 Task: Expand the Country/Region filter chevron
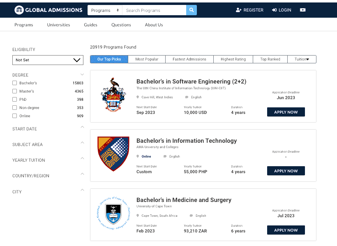point(82,174)
